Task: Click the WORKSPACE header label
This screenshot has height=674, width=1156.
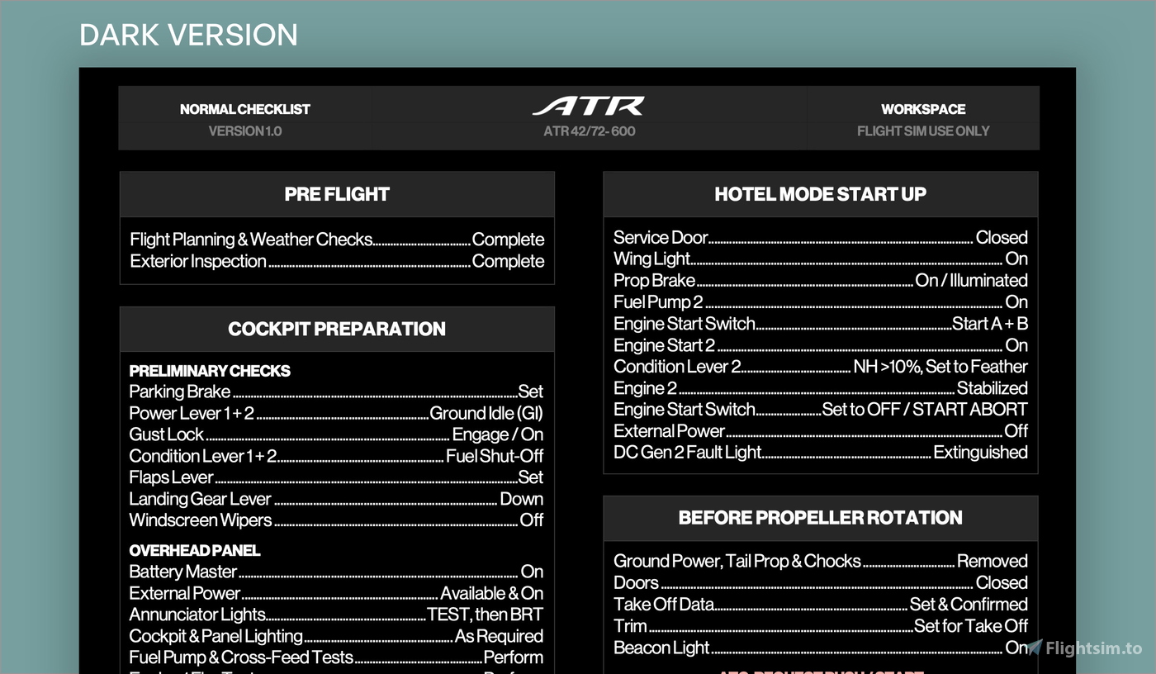Action: 922,108
